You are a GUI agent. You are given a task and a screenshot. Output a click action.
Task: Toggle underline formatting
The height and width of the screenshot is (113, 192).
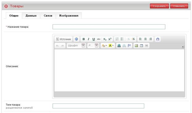(x=94, y=39)
